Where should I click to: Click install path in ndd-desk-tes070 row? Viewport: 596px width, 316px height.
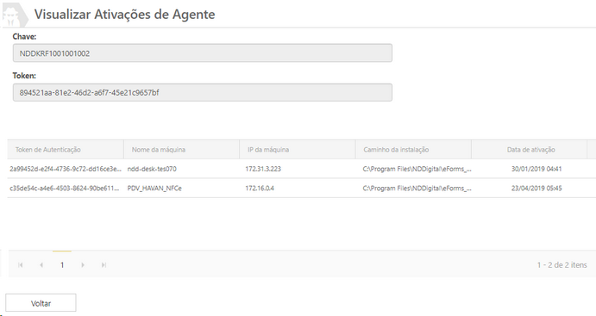[417, 169]
